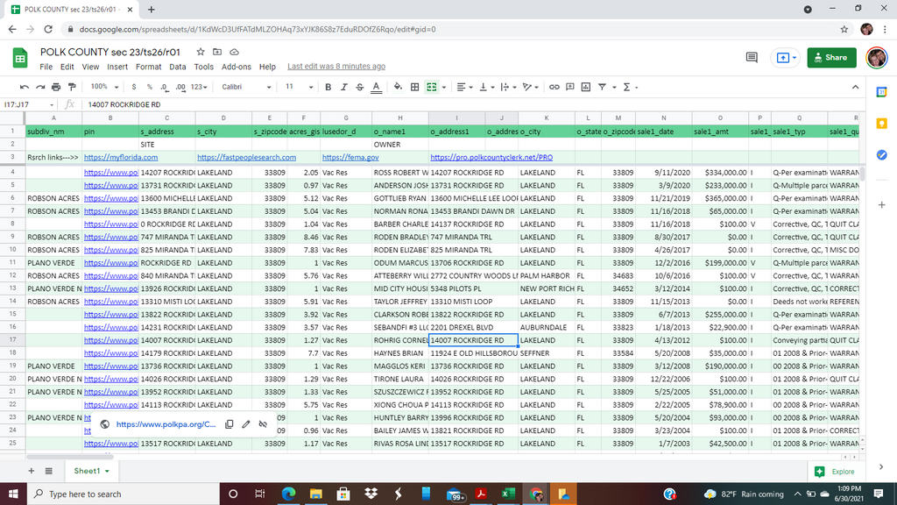Open horizontal align dropdown
Viewport: 897px width, 505px height.
[464, 87]
